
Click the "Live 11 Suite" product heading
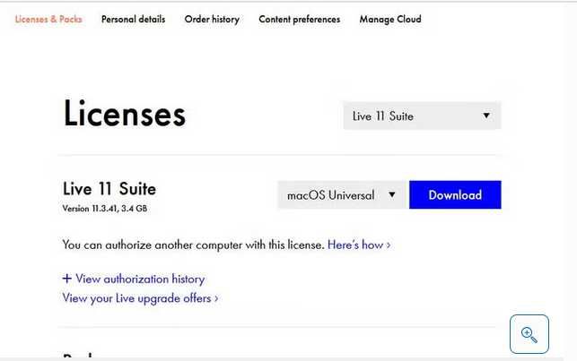coord(109,189)
